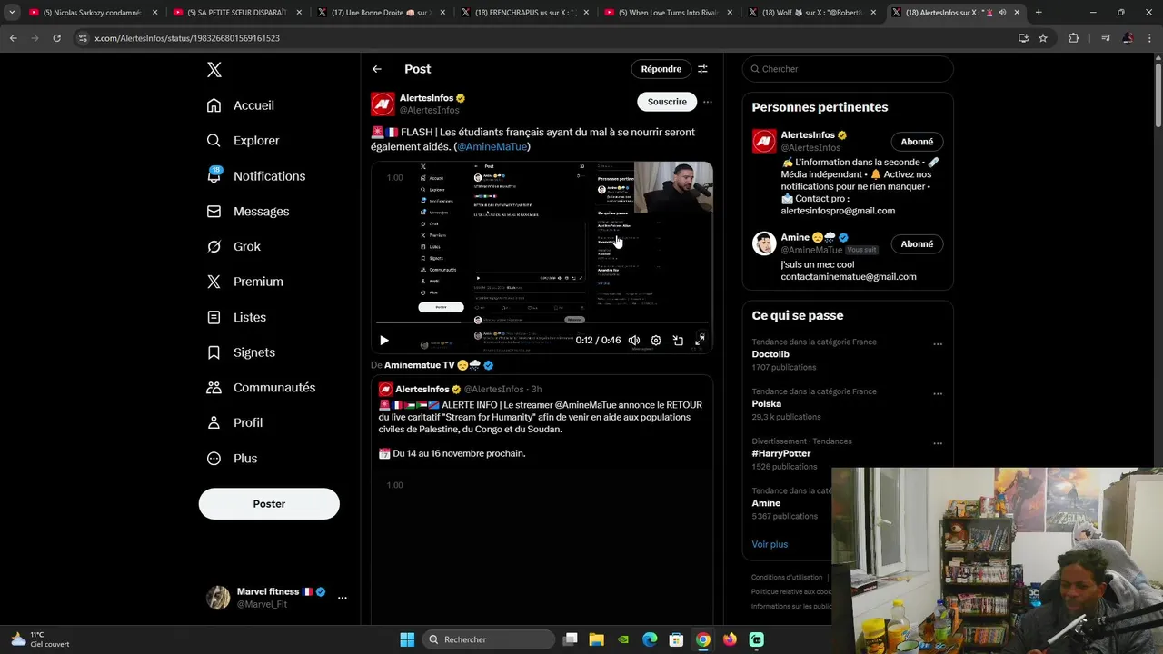Switch to SA PETITE SŒUR DISPARAÎT tab
The height and width of the screenshot is (654, 1163).
[236, 13]
